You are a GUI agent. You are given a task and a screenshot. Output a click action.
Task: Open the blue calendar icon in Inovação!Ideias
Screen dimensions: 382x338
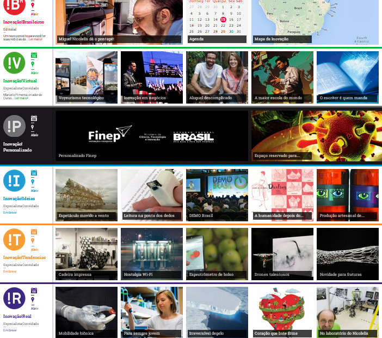click(34, 173)
